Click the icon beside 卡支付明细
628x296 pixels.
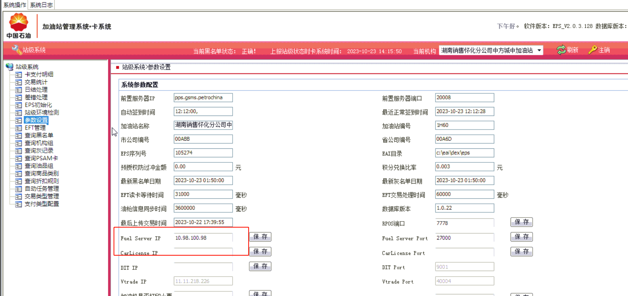(19, 75)
